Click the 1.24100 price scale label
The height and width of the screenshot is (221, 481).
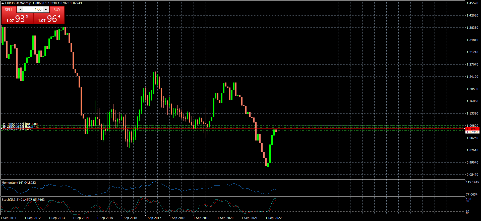[472, 77]
